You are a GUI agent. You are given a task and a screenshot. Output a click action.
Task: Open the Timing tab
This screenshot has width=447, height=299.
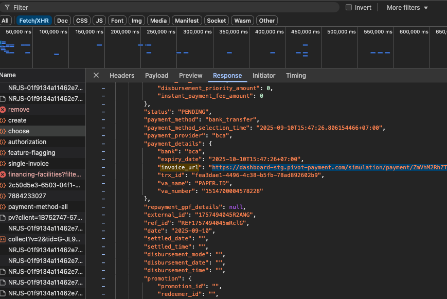[x=296, y=75]
